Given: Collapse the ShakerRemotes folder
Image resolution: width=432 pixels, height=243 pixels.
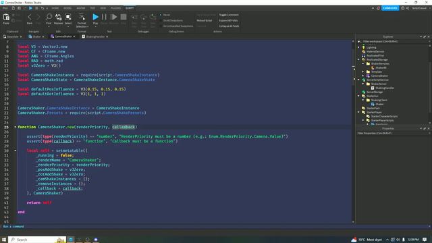Looking at the screenshot, I should pos(363,63).
